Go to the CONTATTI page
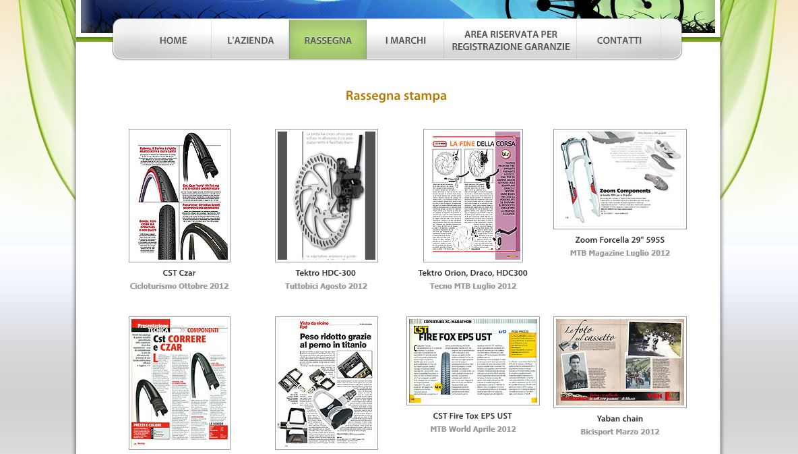The height and width of the screenshot is (454, 798). coord(619,40)
